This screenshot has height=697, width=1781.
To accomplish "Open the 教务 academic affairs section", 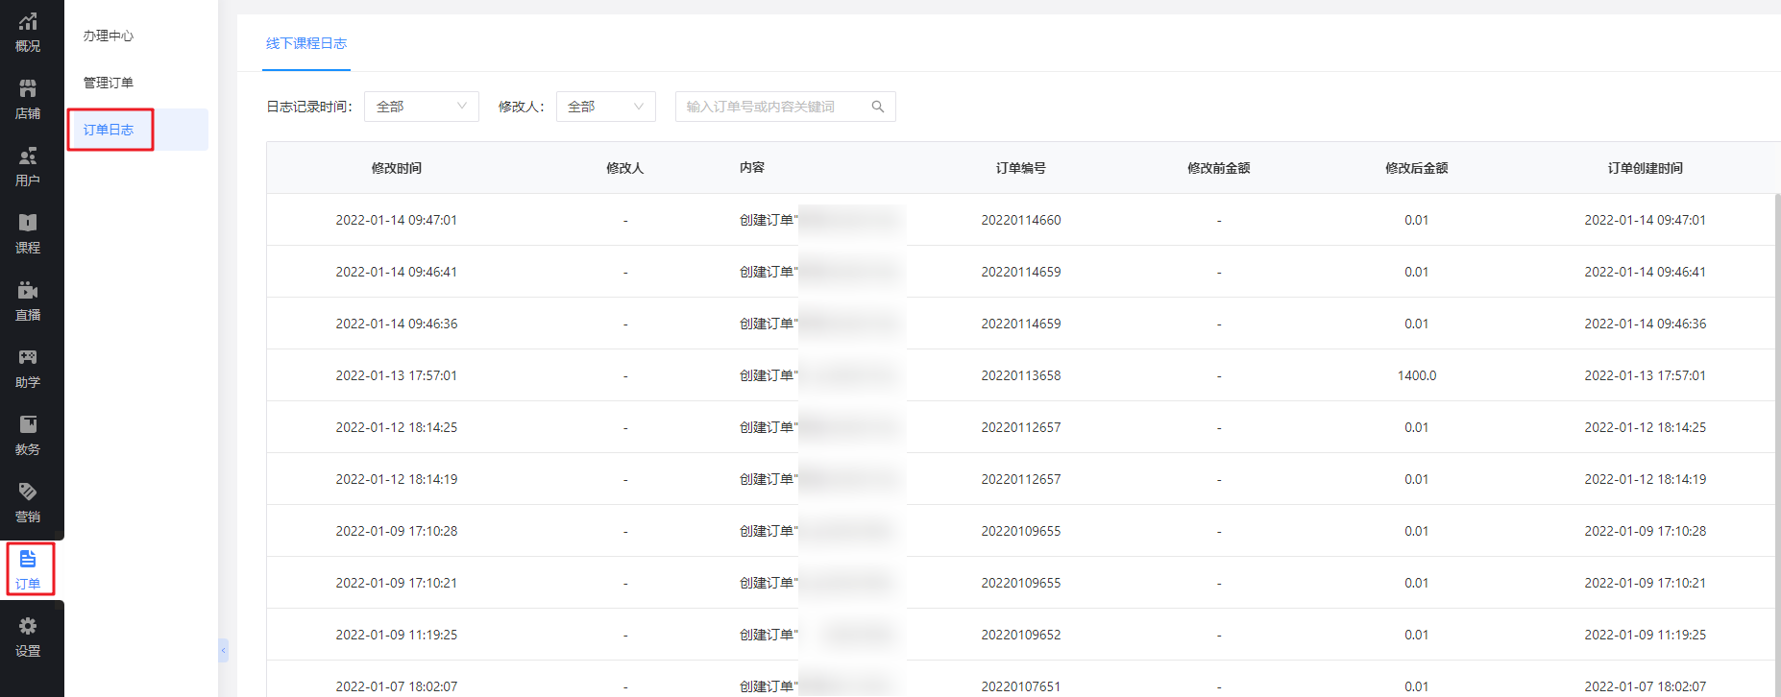I will point(28,436).
